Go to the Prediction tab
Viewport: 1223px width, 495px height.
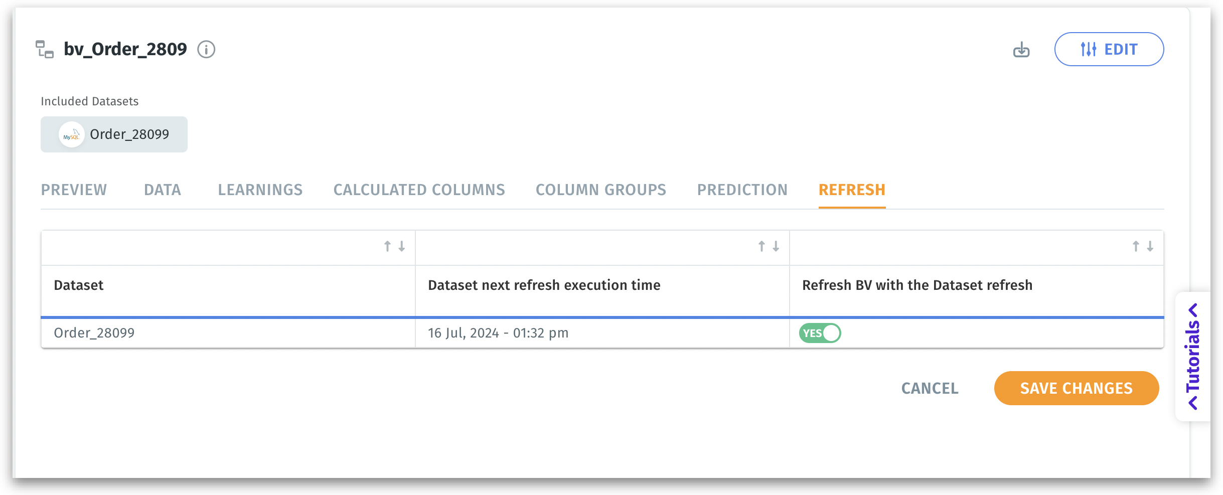tap(742, 190)
